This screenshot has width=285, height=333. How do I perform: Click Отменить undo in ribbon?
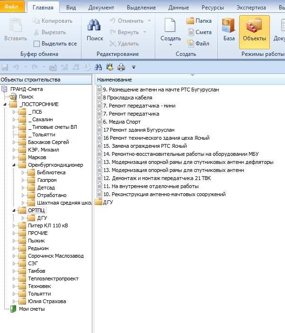[126, 21]
